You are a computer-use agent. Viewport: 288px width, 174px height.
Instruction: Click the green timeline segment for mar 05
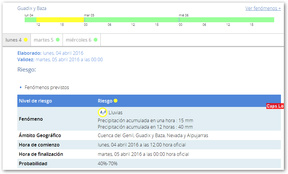click(131, 20)
